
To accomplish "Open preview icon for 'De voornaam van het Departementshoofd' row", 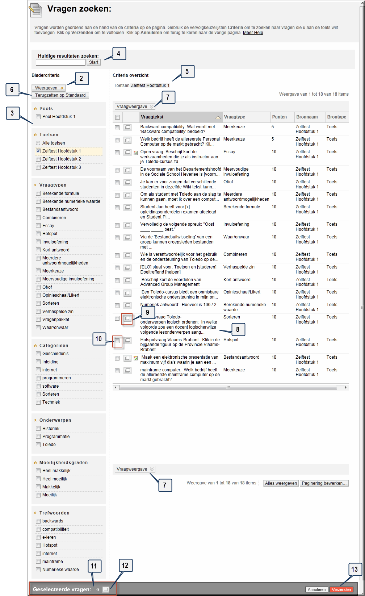I will (127, 170).
